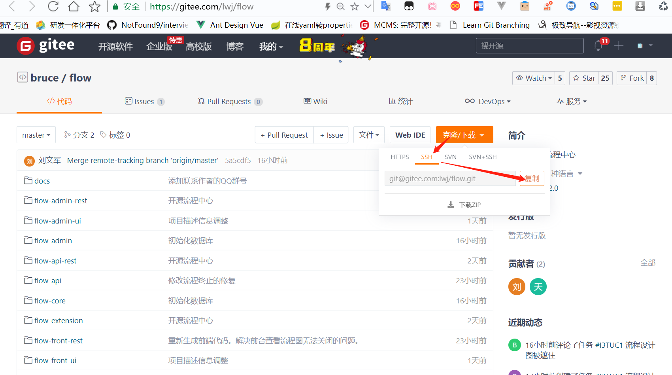
Task: Expand the 文件 dropdown
Action: pos(369,135)
